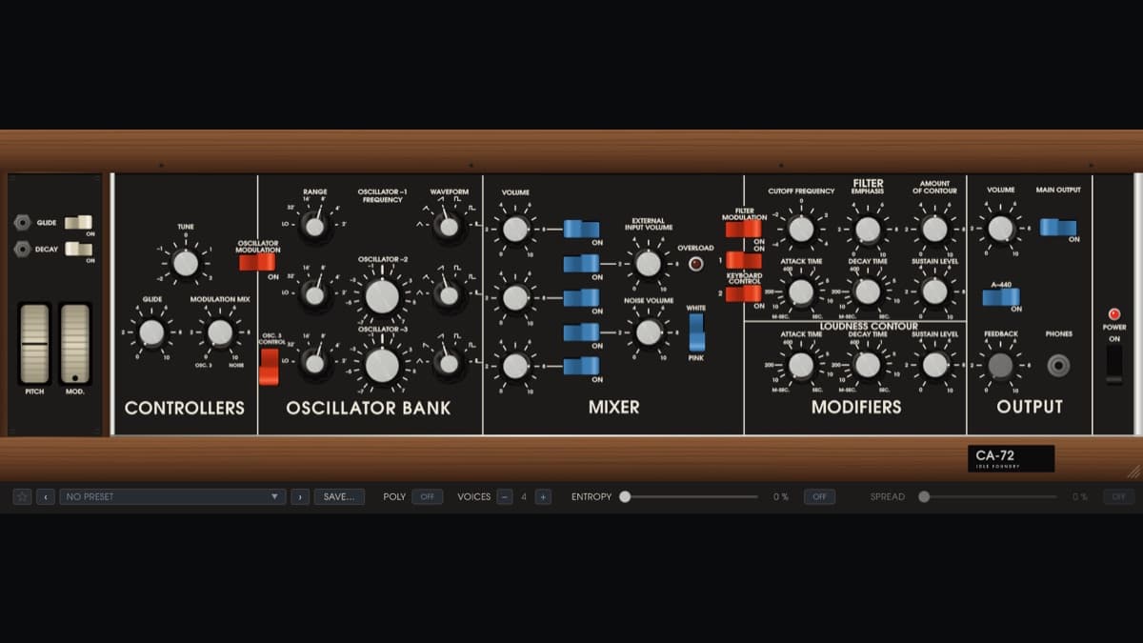Click the Mod. wheel
The image size is (1143, 643).
coord(75,344)
